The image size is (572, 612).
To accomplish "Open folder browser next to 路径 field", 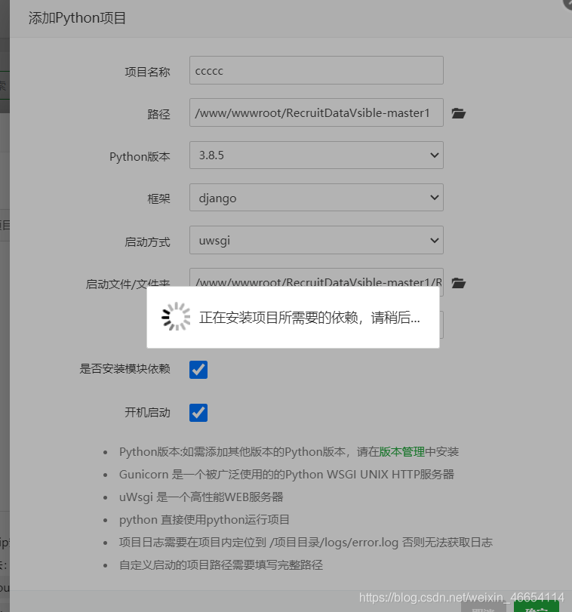I will [x=459, y=113].
